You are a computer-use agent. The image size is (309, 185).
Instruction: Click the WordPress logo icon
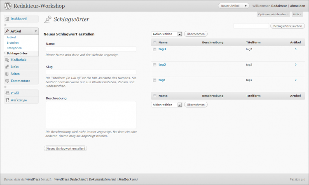pos(7,6)
